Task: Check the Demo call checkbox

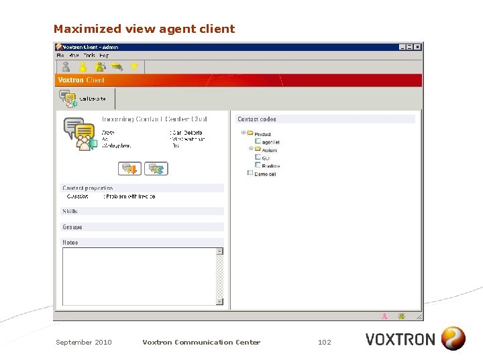Action: tap(250, 173)
